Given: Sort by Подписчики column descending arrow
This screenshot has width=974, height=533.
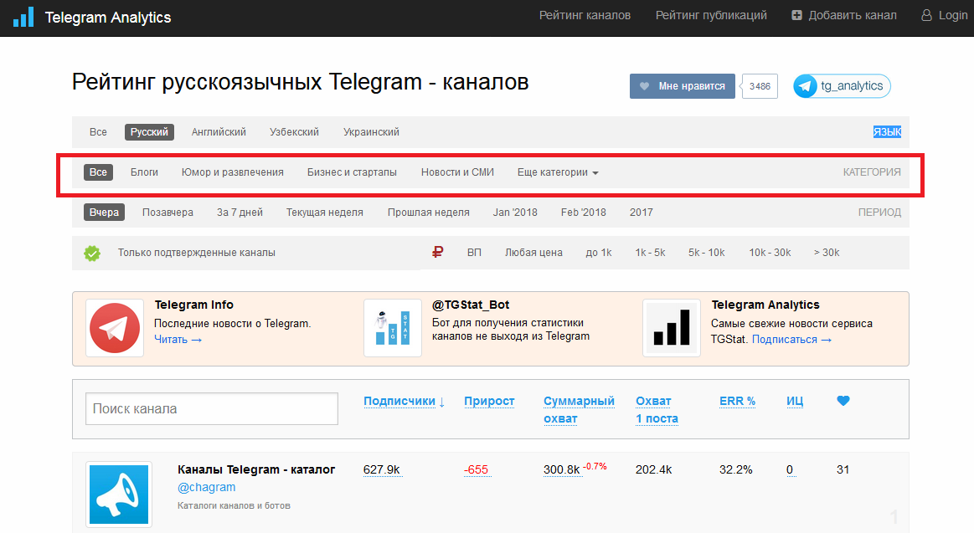Looking at the screenshot, I should (441, 402).
